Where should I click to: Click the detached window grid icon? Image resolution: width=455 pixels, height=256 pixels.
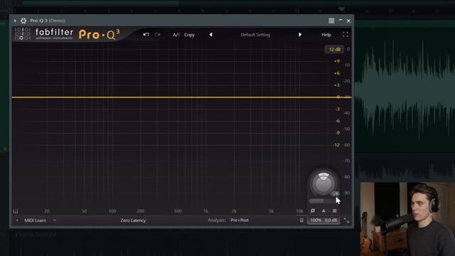click(x=331, y=21)
